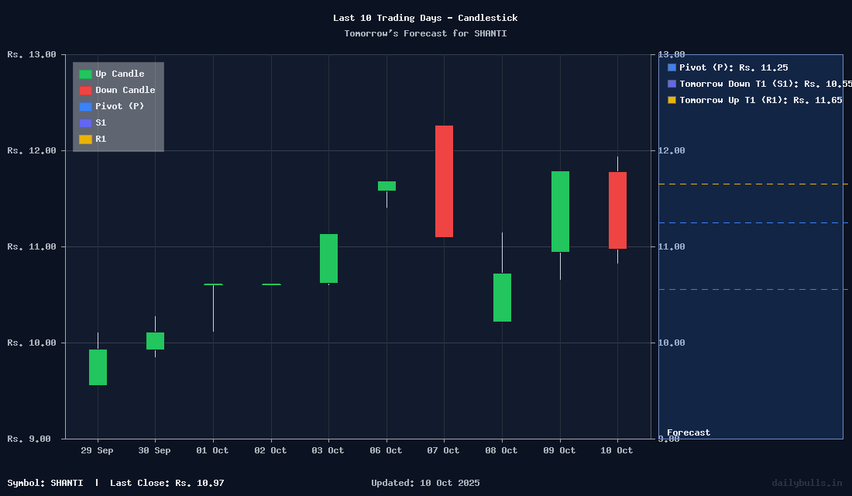Click the chart title Last 10 Trading Days
Image resolution: width=852 pixels, height=496 pixels.
pyautogui.click(x=425, y=18)
